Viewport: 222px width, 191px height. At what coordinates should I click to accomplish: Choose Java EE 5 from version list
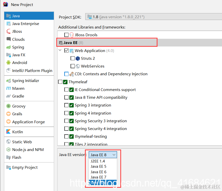[x=103, y=166]
